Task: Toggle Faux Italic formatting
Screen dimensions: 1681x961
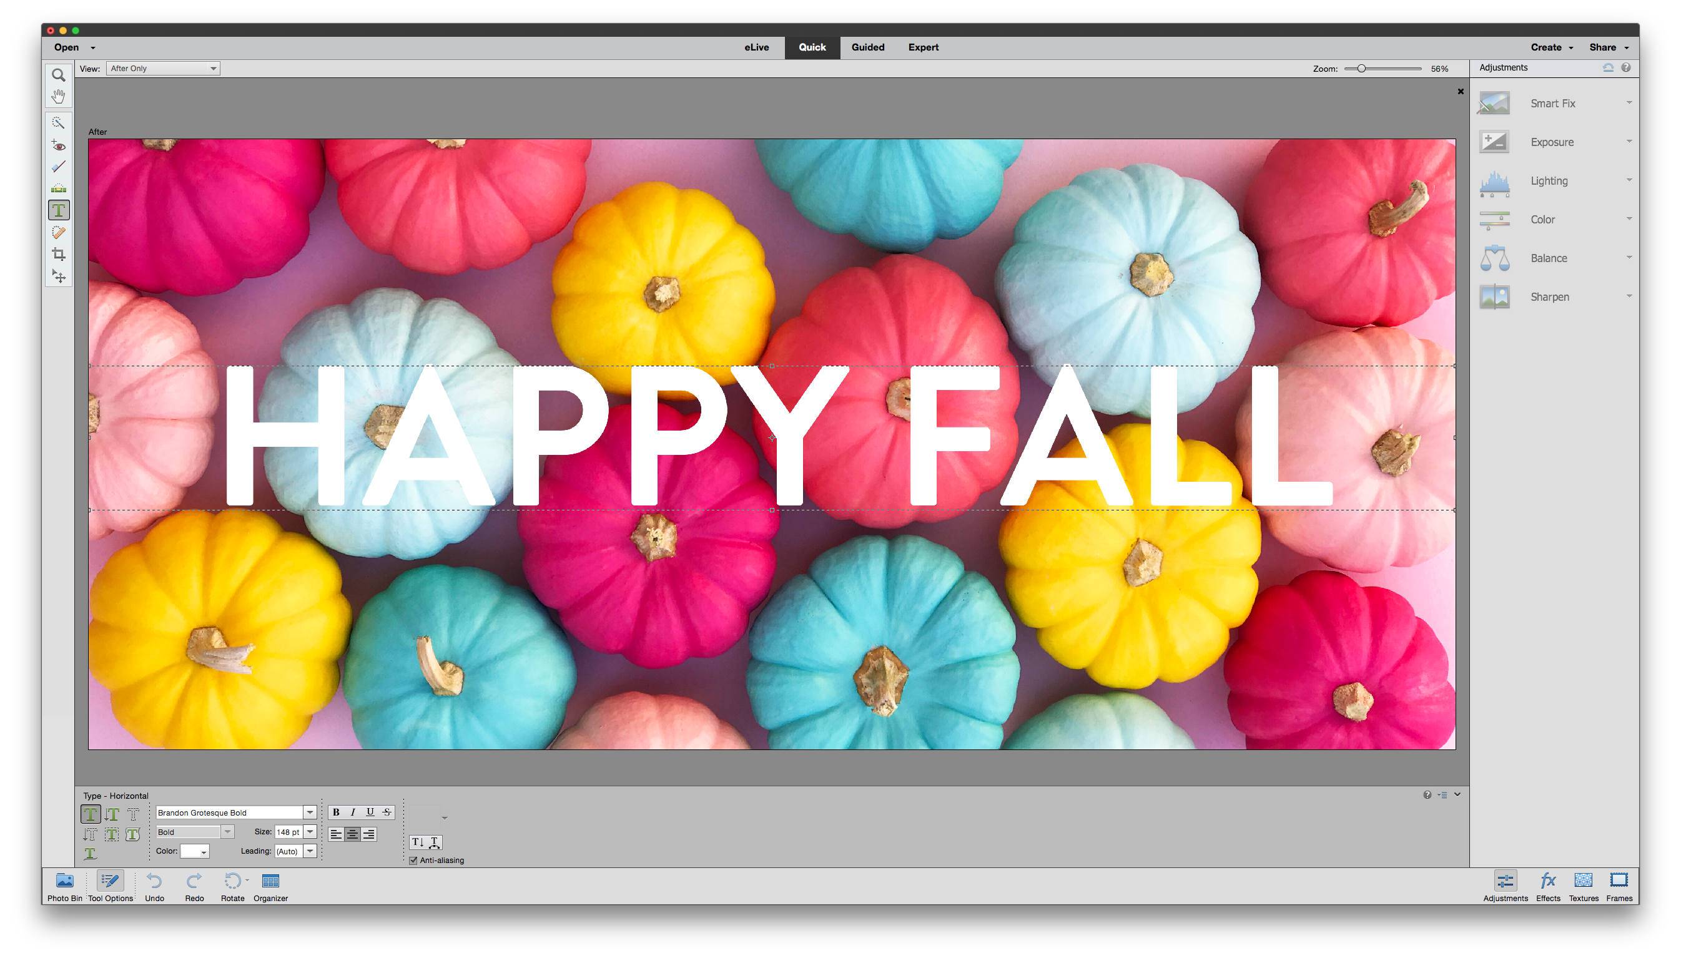Action: (353, 812)
